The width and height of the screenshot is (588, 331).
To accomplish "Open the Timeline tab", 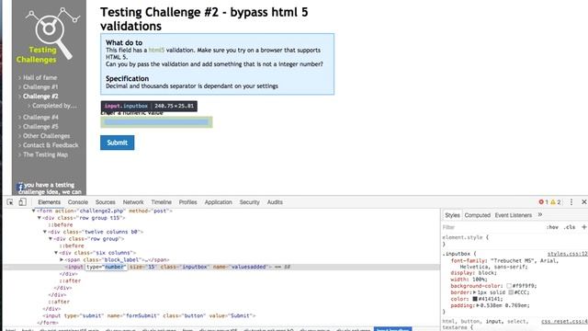I will 162,202.
